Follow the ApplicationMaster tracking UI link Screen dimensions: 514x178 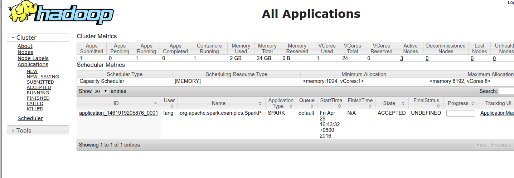(x=497, y=113)
